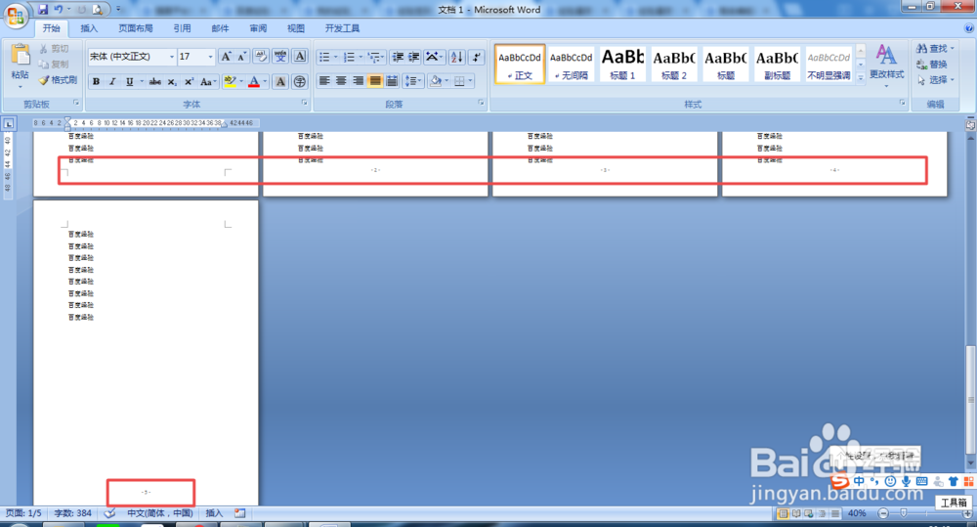
Task: Click the Enclose Characters 字 icon
Action: coord(300,82)
